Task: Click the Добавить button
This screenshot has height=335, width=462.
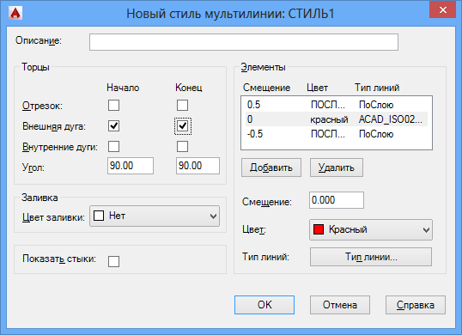Action: tap(271, 167)
